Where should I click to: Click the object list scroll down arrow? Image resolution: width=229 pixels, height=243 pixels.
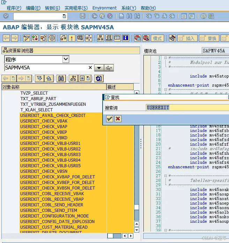pyautogui.click(x=136, y=230)
